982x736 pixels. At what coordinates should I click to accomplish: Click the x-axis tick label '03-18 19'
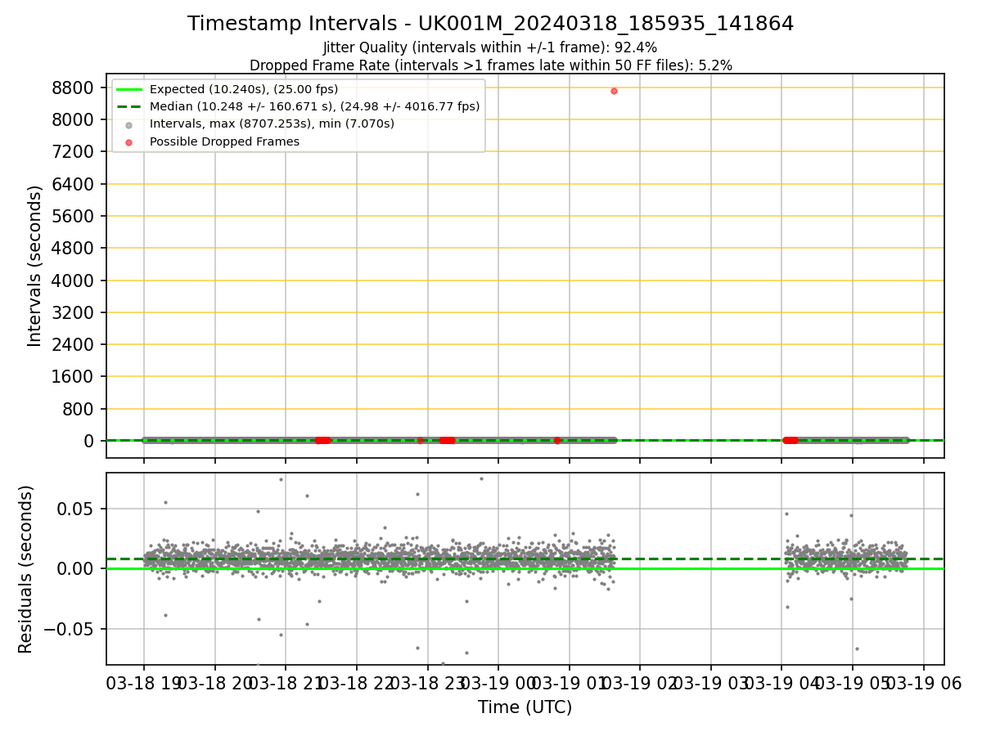pos(144,684)
